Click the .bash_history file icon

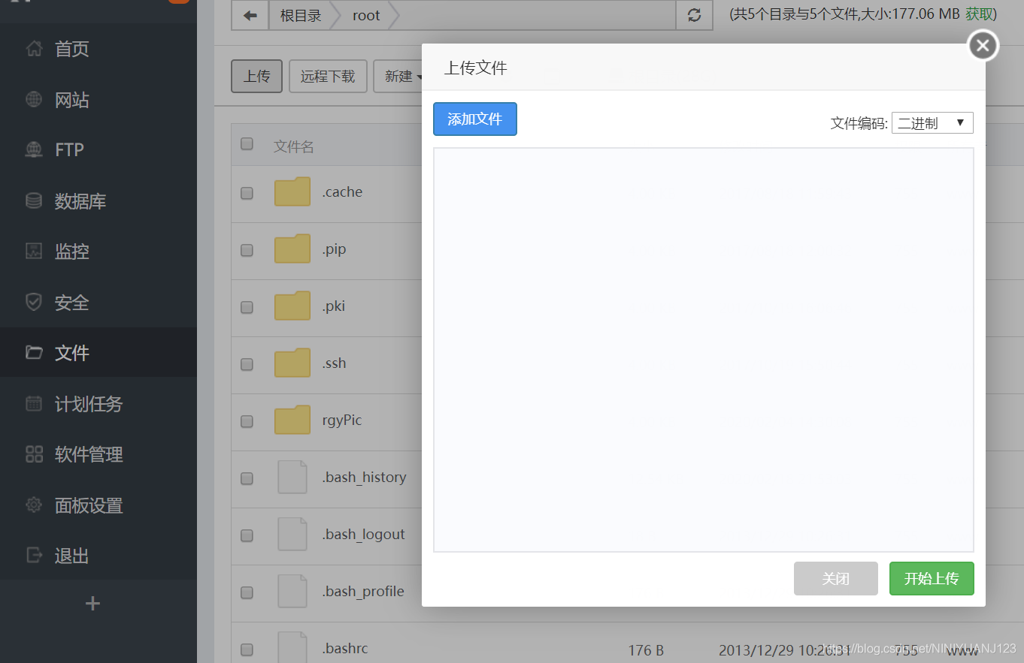pyautogui.click(x=292, y=477)
